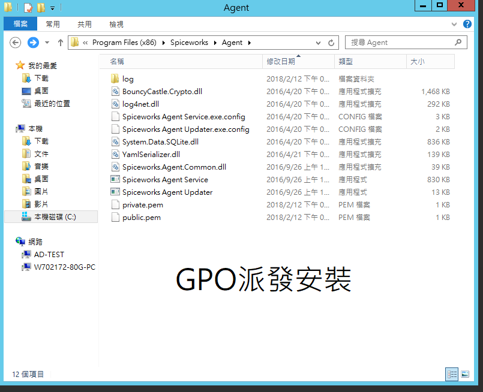This screenshot has height=392, width=483.
Task: Open 下載 under 我的最愛
Action: pyautogui.click(x=41, y=78)
